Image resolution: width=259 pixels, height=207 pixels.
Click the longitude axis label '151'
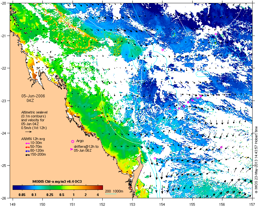[73, 204]
